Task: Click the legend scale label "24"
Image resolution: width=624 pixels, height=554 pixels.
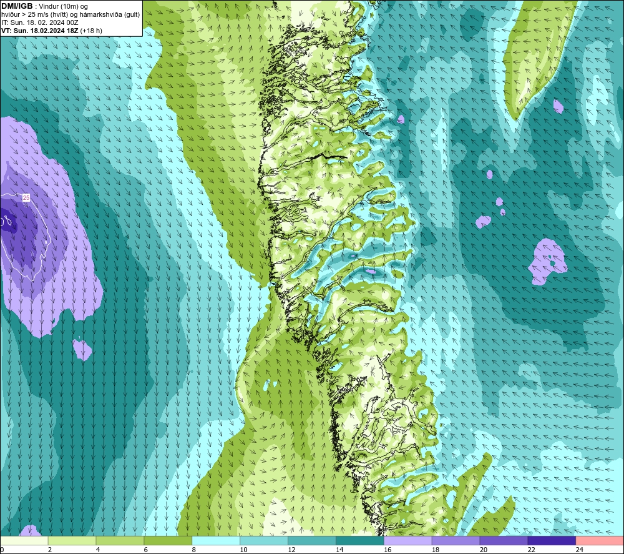Action: (580, 550)
